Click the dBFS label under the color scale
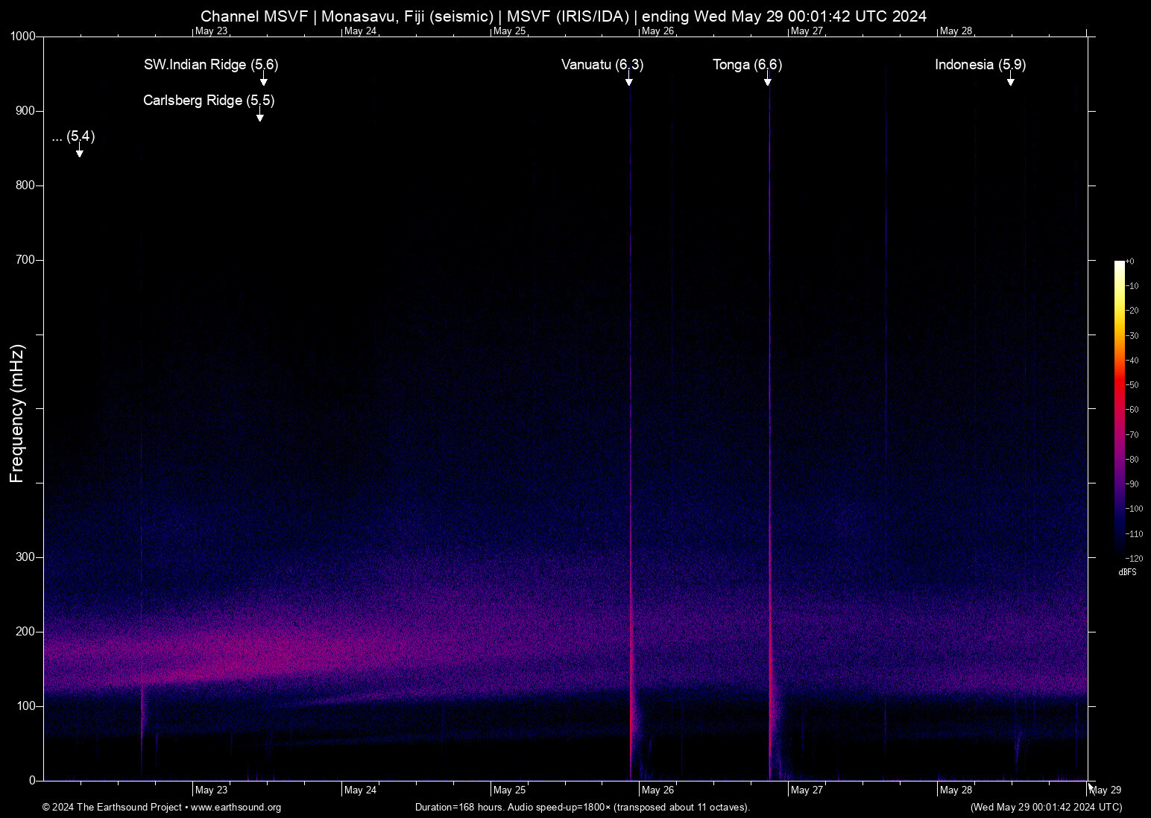The height and width of the screenshot is (818, 1151). click(1127, 571)
